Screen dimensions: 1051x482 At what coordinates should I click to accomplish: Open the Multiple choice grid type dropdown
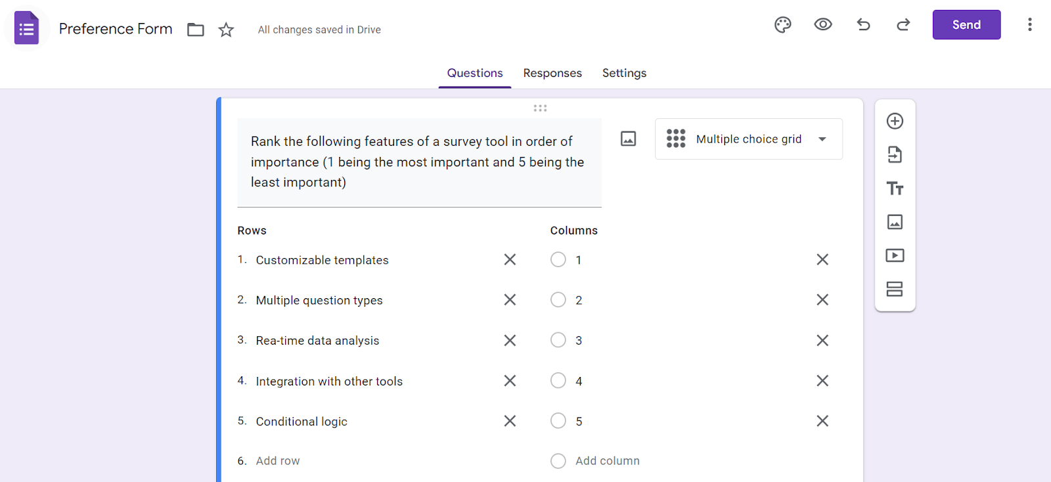point(749,139)
